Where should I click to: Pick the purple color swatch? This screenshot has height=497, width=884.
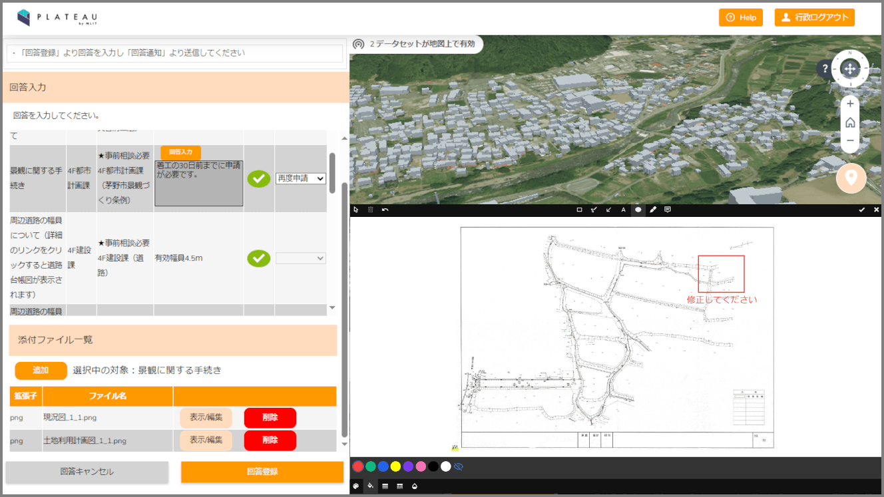click(408, 466)
